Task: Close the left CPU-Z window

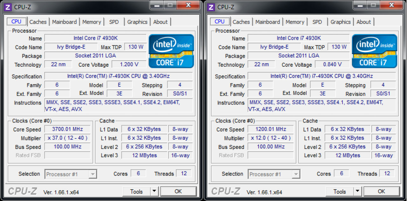Action: click(188, 5)
